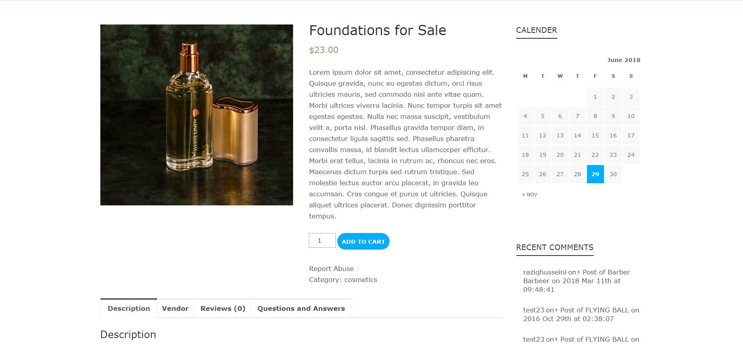Open raziqhusseini commenter link
743x344 pixels.
click(x=545, y=272)
